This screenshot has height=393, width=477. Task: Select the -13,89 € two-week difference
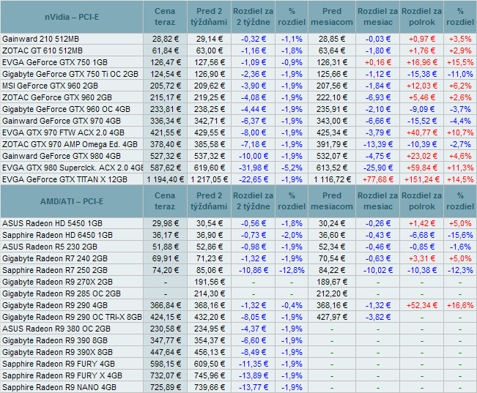(x=254, y=375)
